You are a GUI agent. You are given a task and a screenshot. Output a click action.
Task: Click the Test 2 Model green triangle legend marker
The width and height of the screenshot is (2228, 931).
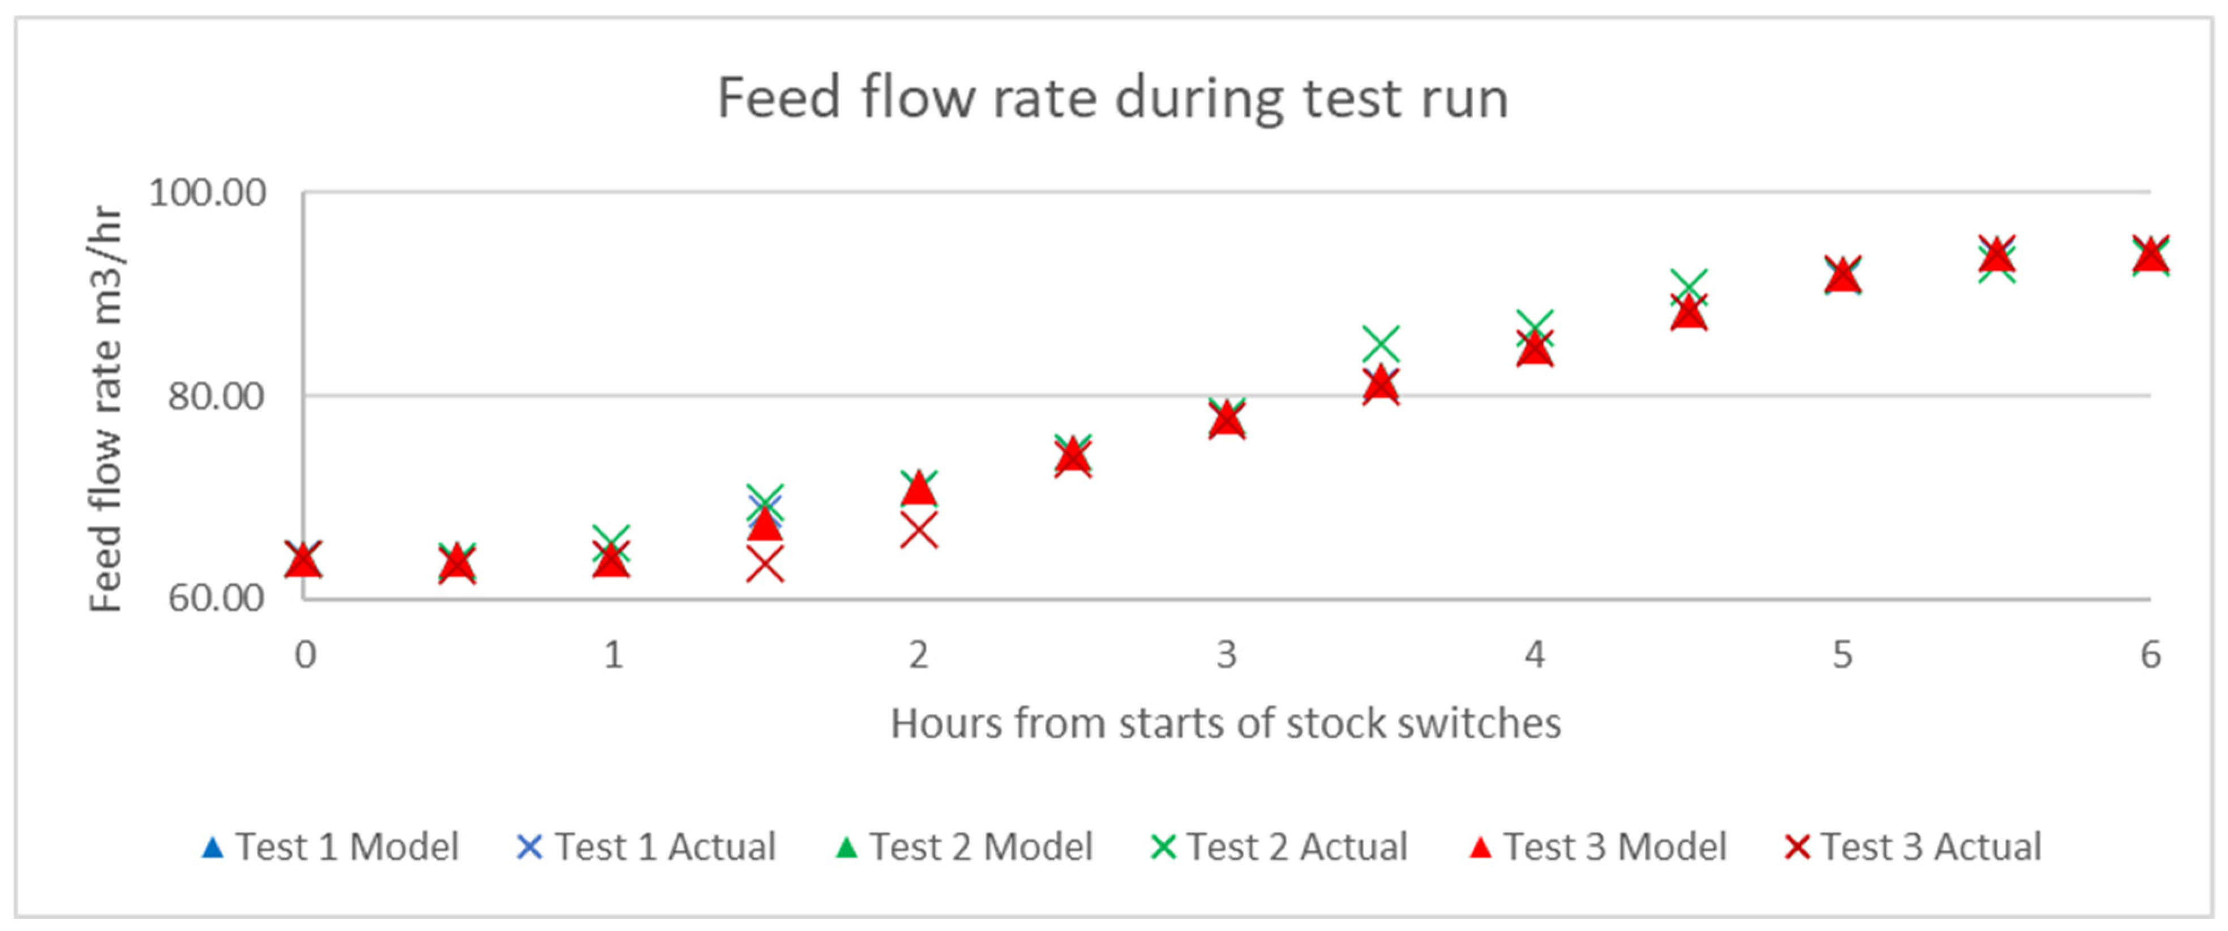tap(847, 848)
